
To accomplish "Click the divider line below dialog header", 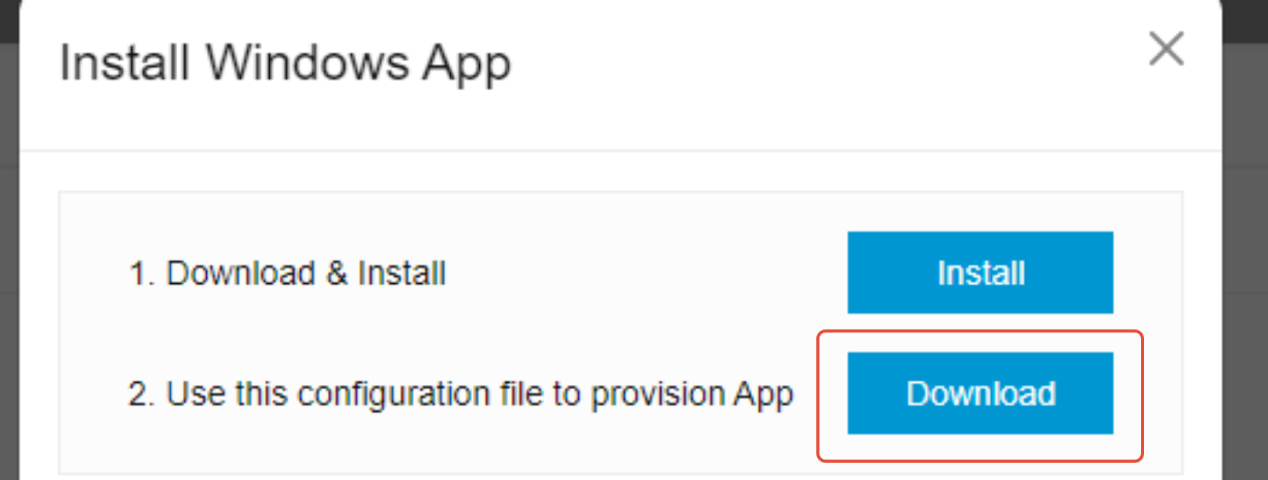I will [620, 150].
